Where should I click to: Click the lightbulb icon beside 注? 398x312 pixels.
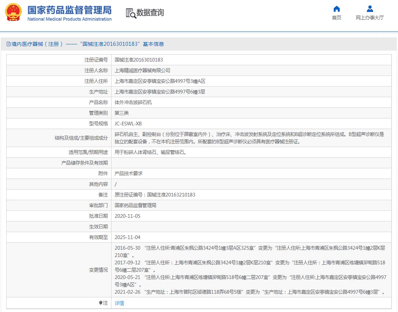pyautogui.click(x=100, y=303)
